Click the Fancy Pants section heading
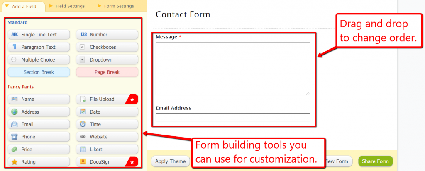The width and height of the screenshot is (425, 171). (x=21, y=87)
